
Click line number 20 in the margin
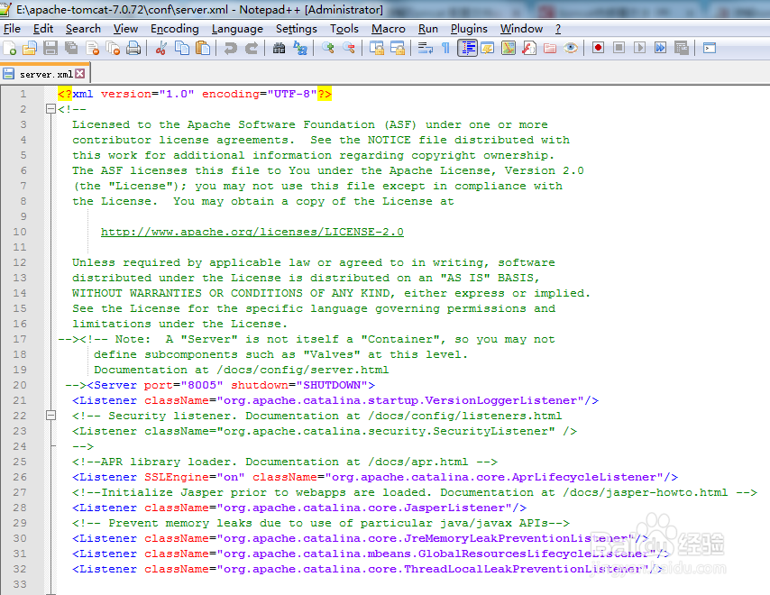tap(20, 385)
